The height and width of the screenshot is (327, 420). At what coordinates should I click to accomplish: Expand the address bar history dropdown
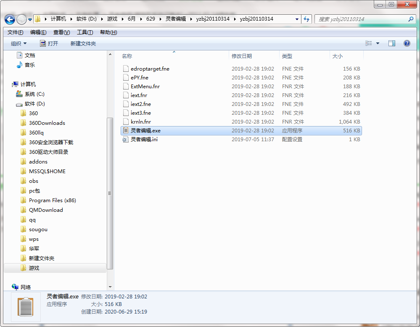click(297, 19)
